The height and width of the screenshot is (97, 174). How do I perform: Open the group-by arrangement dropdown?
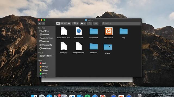coord(76,23)
